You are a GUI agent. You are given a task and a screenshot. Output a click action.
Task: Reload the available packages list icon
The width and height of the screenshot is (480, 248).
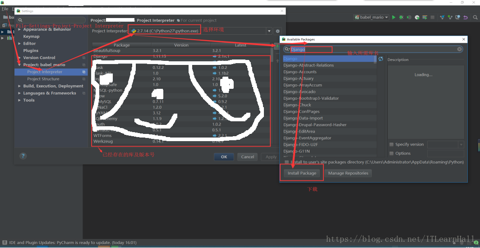[x=380, y=59]
